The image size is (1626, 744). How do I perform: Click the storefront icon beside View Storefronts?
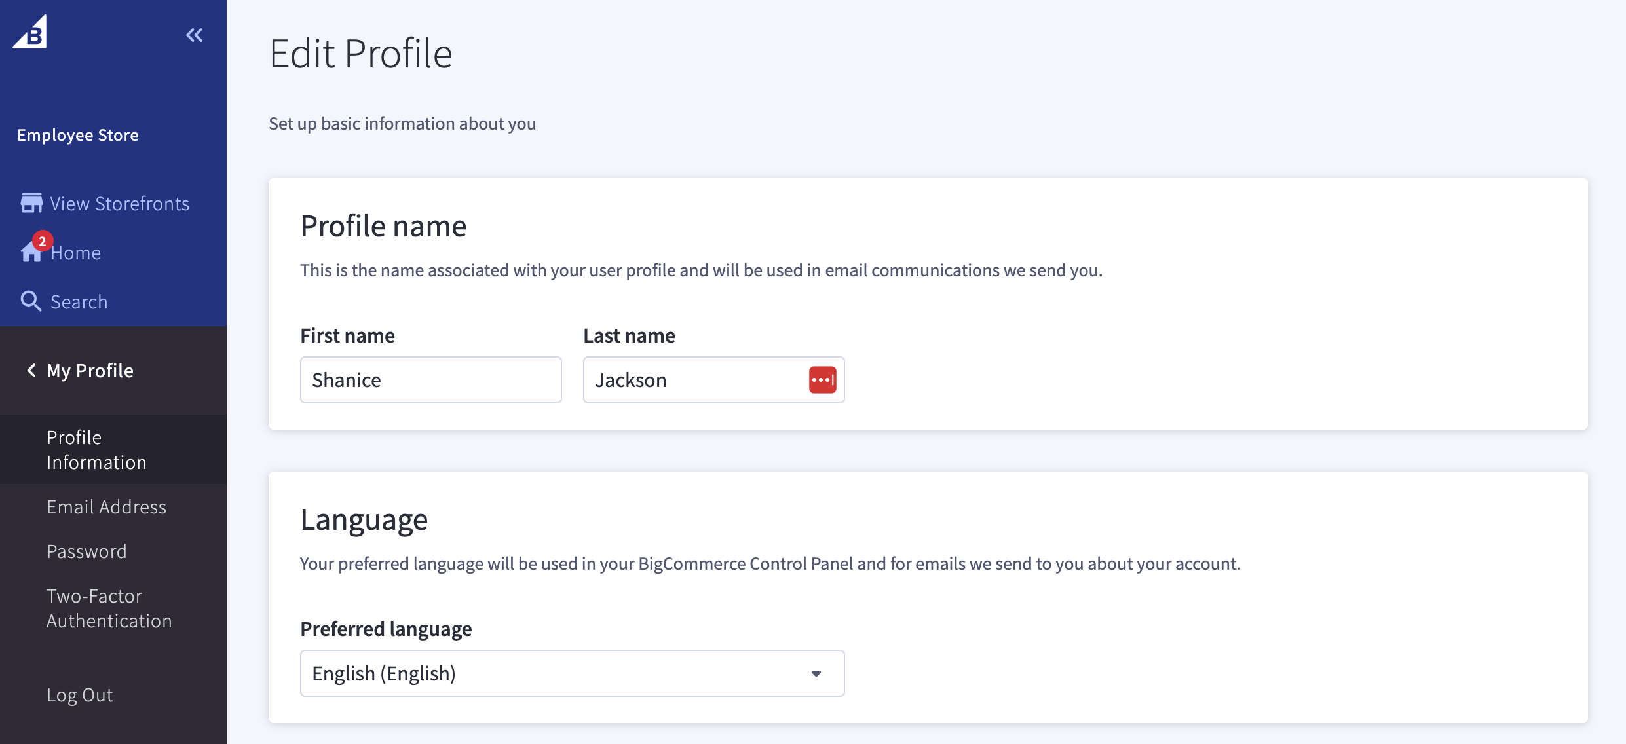coord(31,202)
